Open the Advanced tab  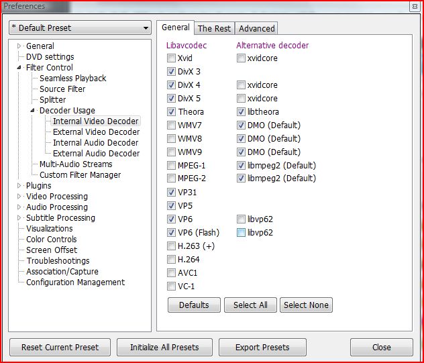(x=256, y=28)
